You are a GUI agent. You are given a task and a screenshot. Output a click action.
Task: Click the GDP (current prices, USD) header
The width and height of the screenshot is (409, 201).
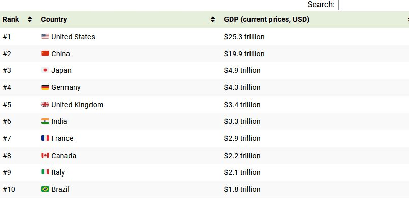pyautogui.click(x=266, y=19)
